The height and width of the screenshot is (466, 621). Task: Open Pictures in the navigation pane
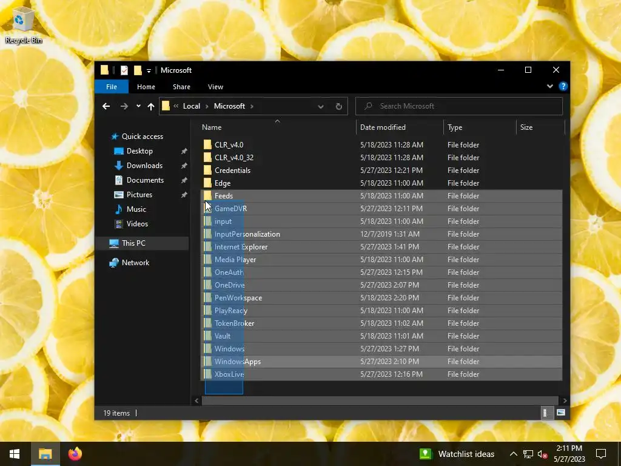[x=139, y=195]
